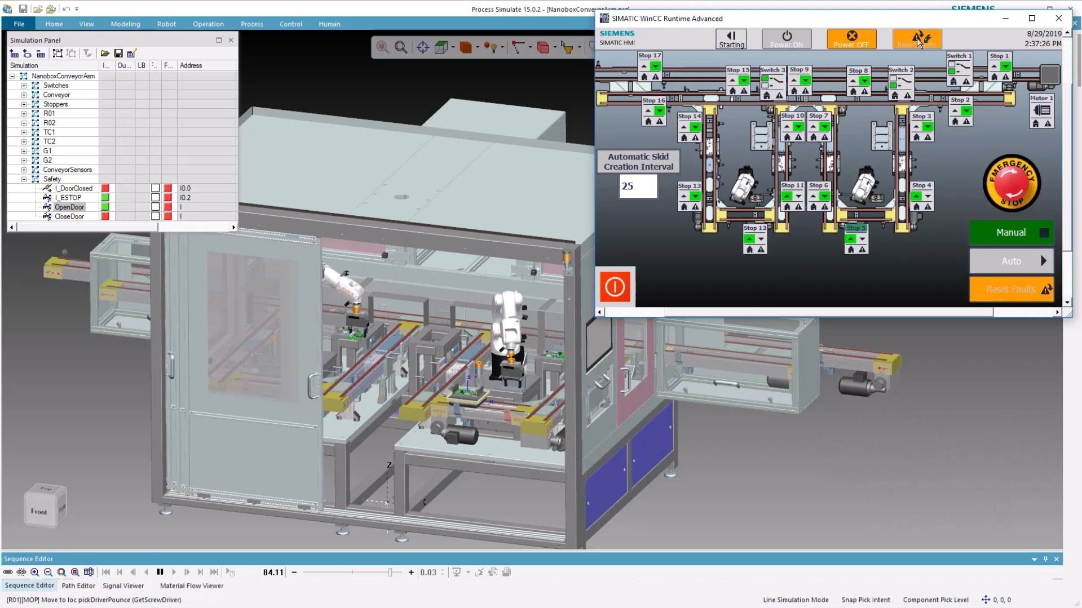
Task: Click the zoom out icon in Sequence Editor
Action: pos(48,572)
